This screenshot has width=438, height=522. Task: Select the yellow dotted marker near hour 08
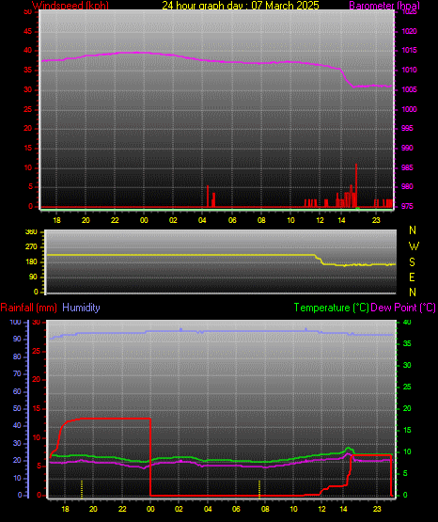259,489
